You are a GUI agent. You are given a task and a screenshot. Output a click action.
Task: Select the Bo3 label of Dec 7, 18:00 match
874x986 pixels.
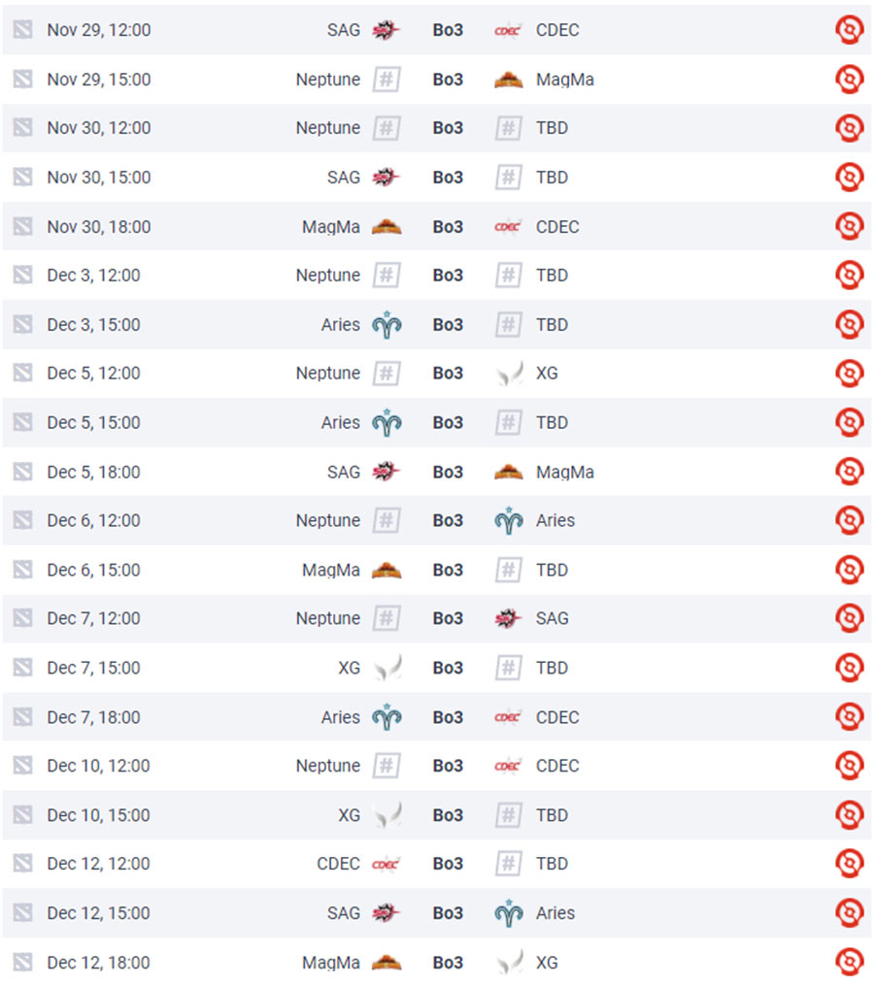pos(448,717)
